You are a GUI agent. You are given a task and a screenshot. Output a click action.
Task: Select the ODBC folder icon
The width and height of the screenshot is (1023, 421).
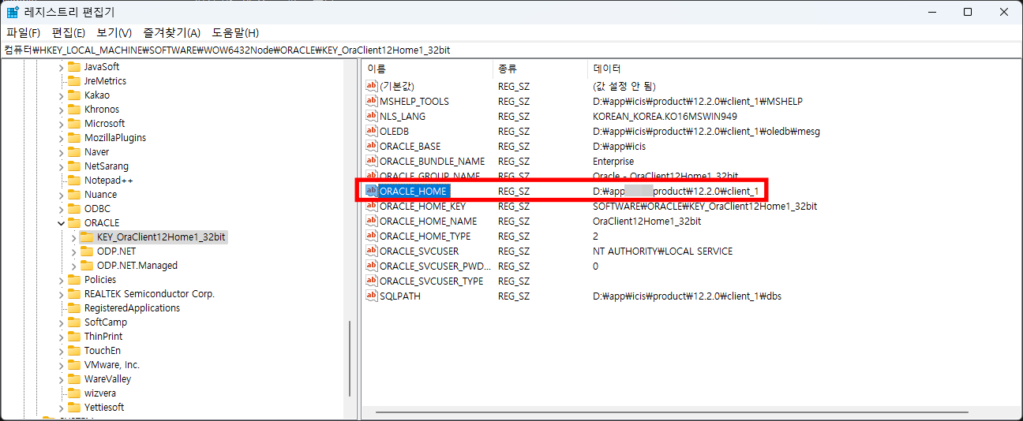[74, 209]
